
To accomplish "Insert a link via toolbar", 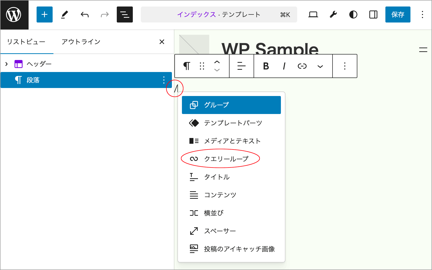I will [302, 66].
